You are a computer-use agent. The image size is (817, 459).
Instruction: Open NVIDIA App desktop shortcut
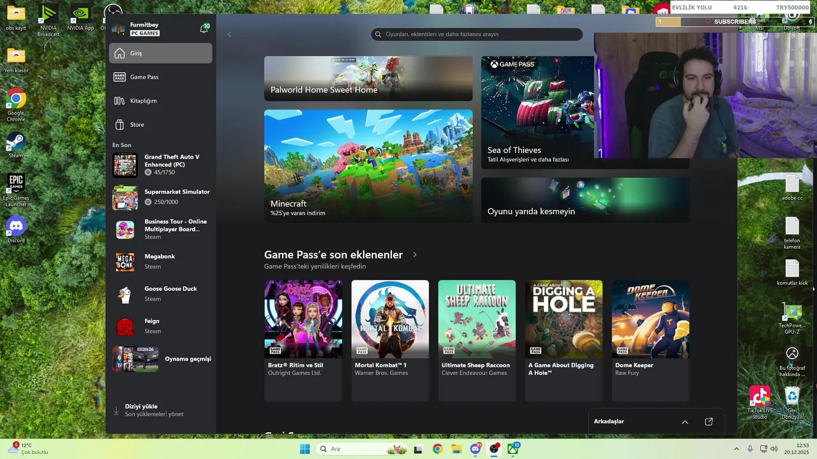coord(80,18)
